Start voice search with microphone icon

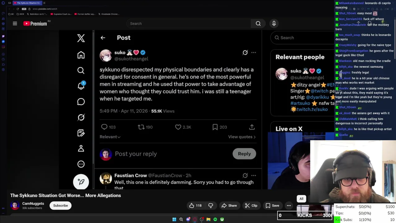tap(274, 24)
